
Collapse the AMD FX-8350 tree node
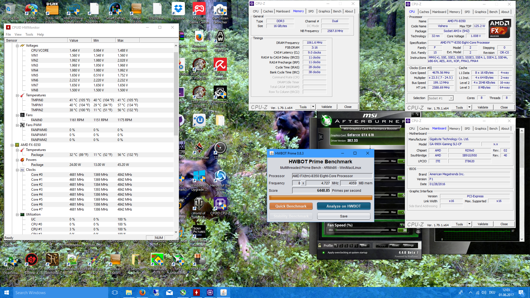tap(12, 145)
